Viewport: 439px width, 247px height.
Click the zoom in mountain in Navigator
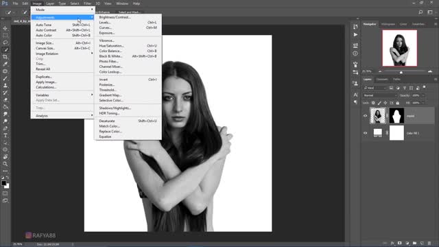pyautogui.click(x=430, y=71)
